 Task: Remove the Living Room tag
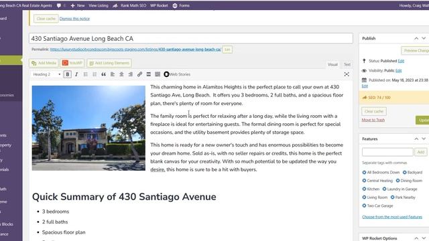coord(364,197)
